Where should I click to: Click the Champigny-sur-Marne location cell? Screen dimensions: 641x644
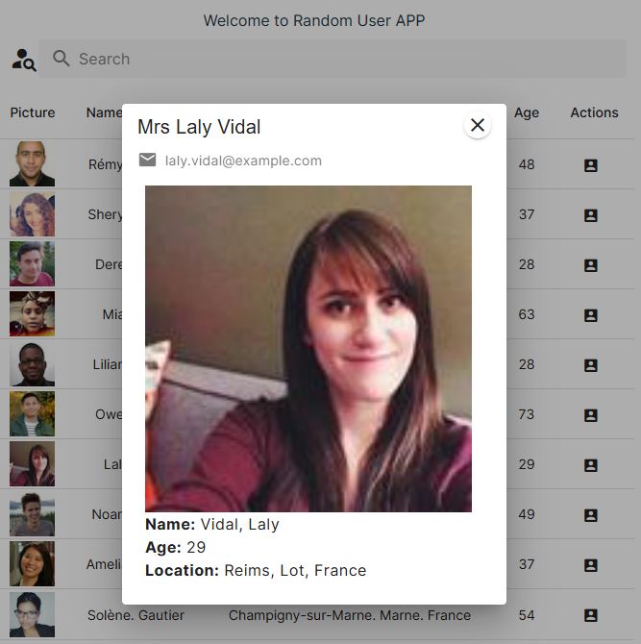click(x=350, y=615)
